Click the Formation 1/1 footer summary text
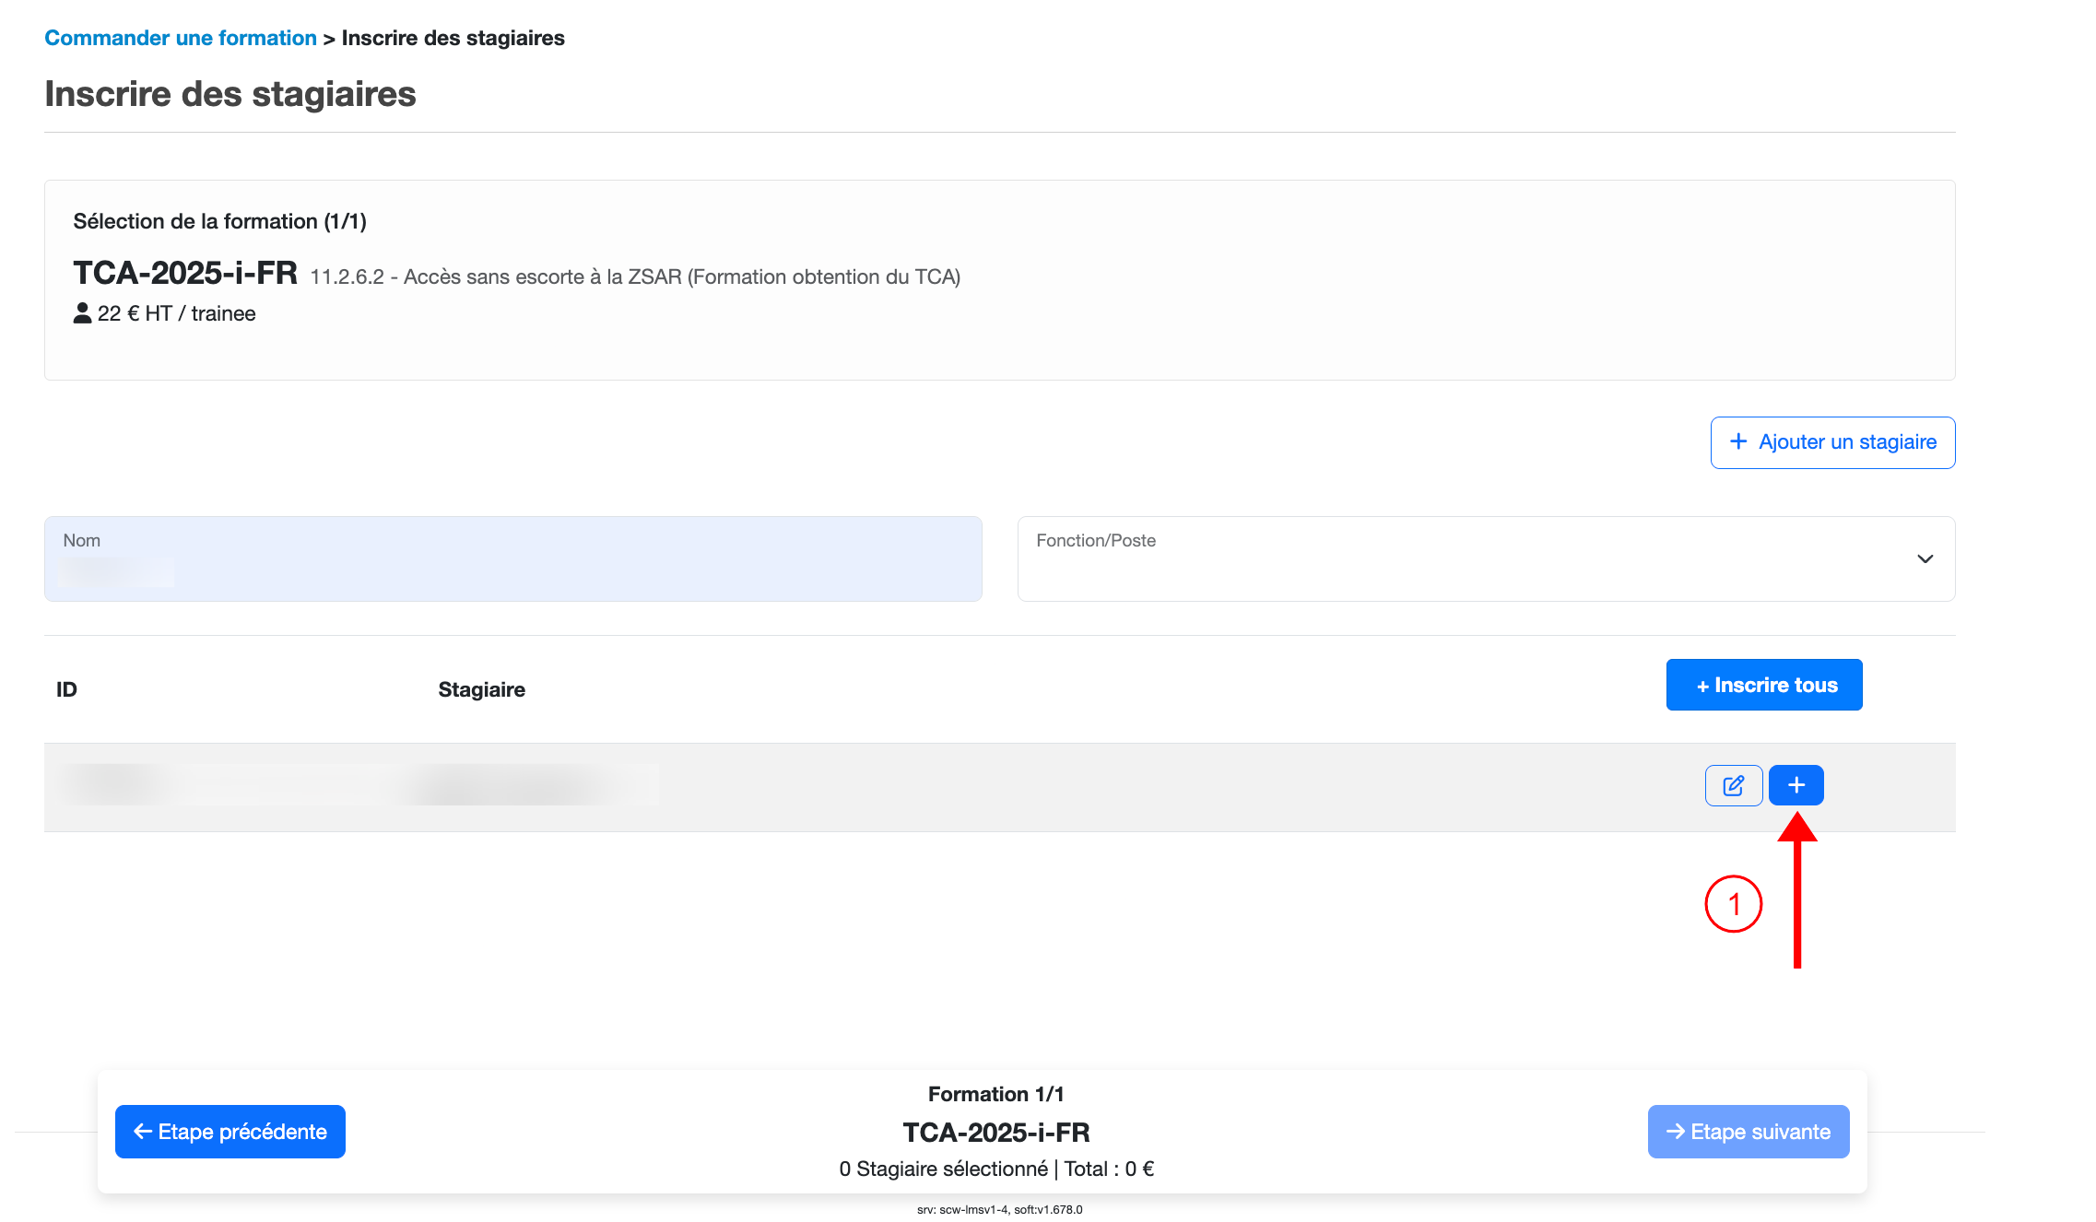This screenshot has width=2096, height=1222. [995, 1094]
